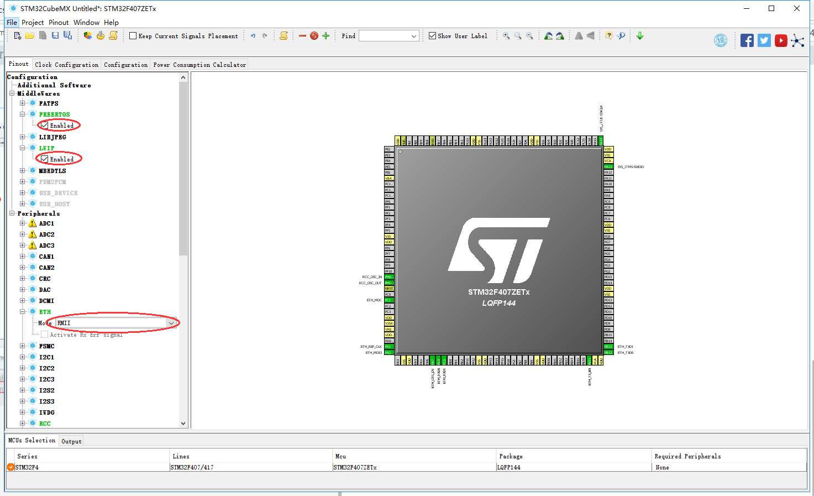Viewport: 814px width, 496px height.
Task: Select the Output tab at the bottom
Action: coord(71,441)
